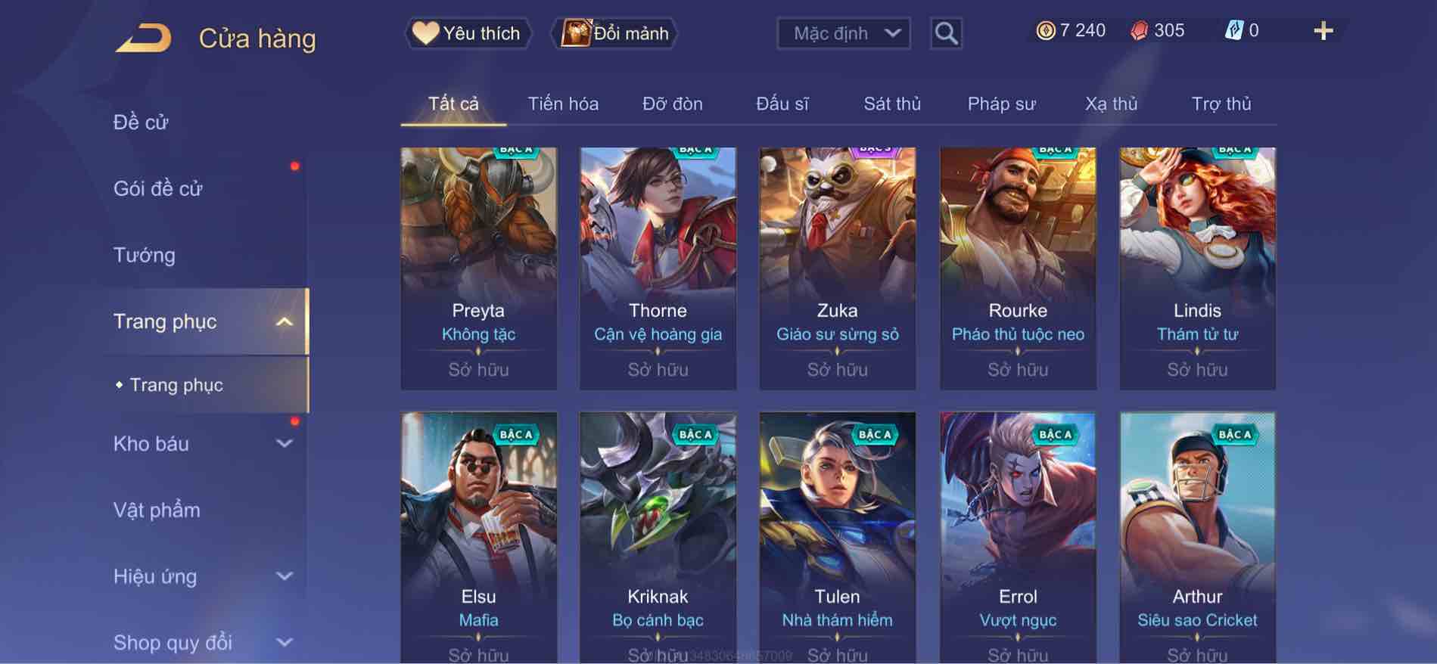
Task: Open Đổi mảnh chest icon
Action: tap(575, 33)
